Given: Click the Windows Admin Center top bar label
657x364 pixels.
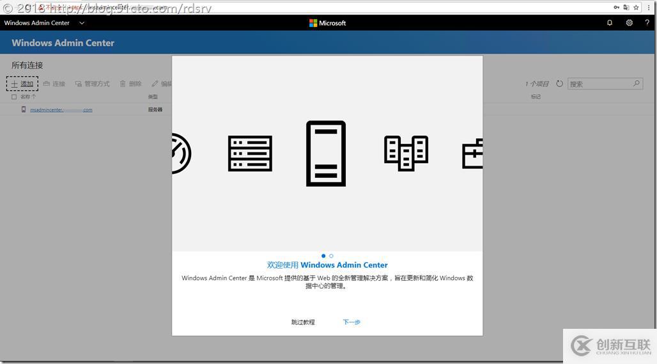Looking at the screenshot, I should coord(37,23).
